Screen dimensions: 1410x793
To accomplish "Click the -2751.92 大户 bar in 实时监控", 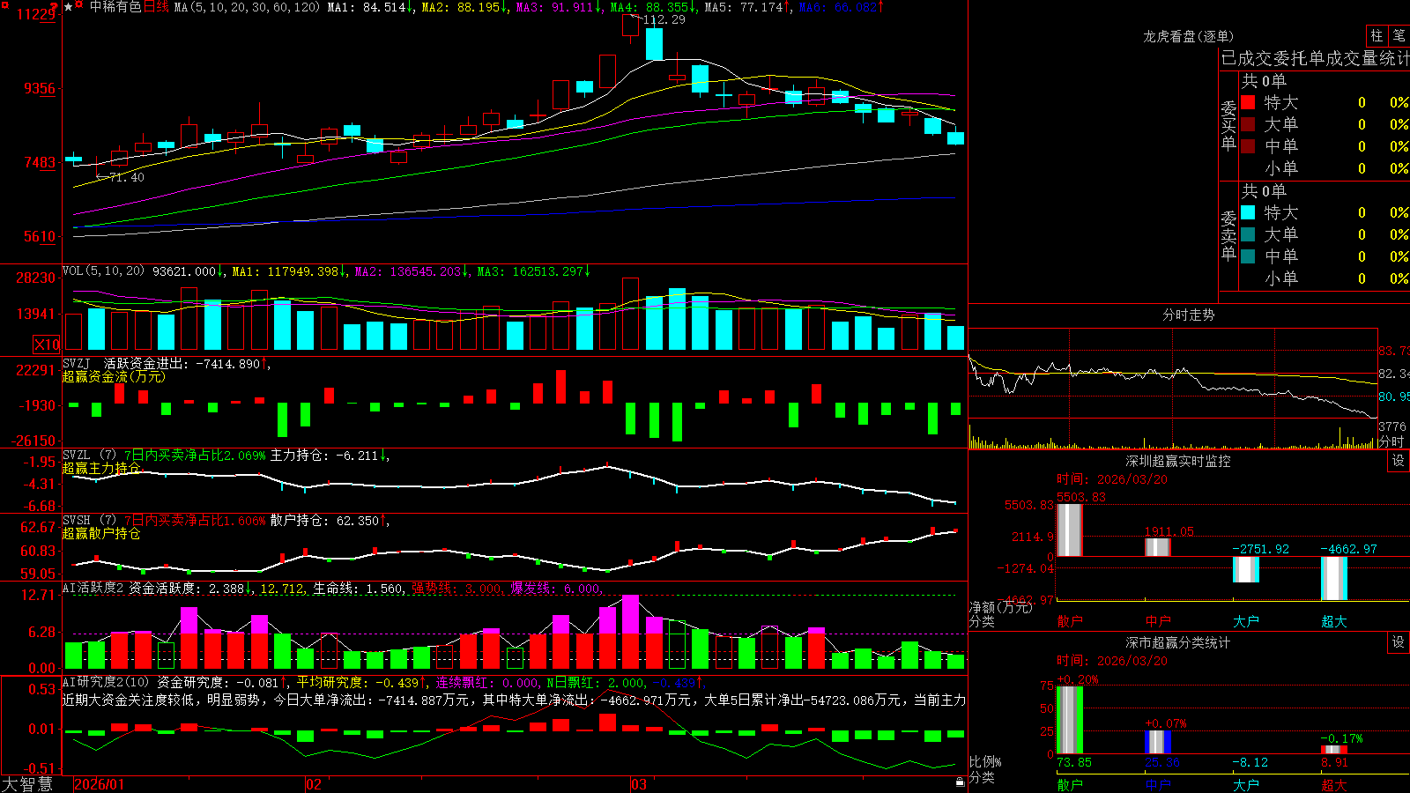I will click(1245, 569).
